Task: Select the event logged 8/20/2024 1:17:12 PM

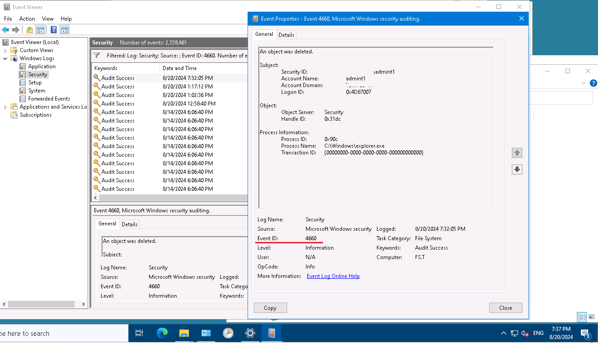Action: click(169, 86)
